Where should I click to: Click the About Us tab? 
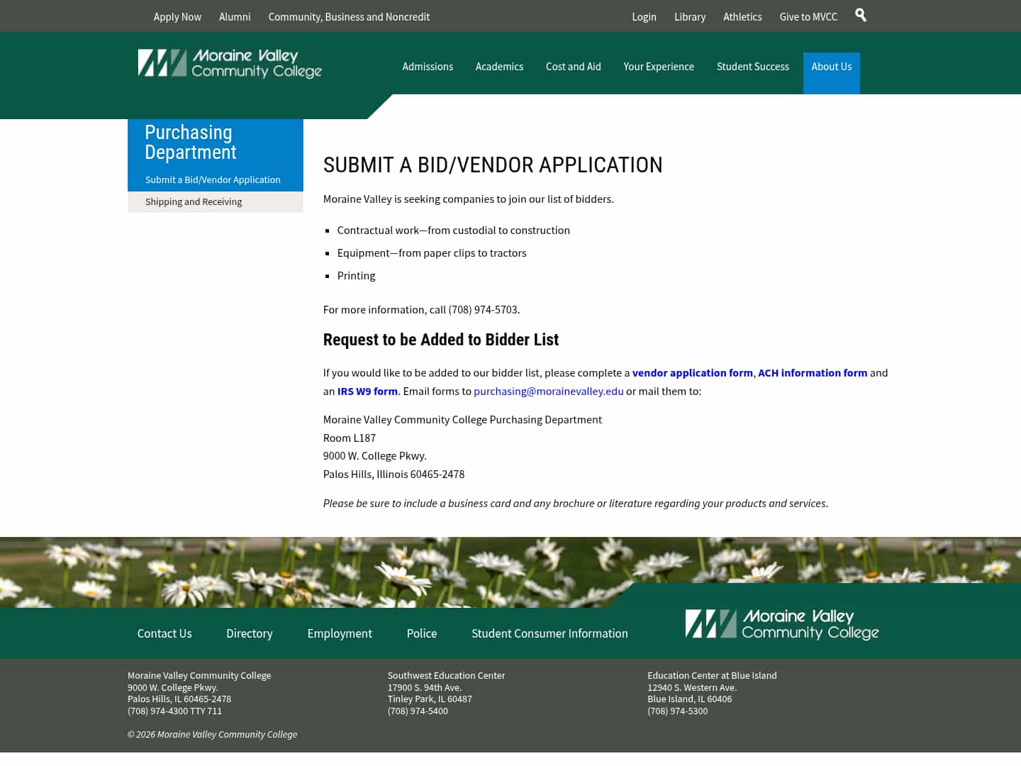832,72
